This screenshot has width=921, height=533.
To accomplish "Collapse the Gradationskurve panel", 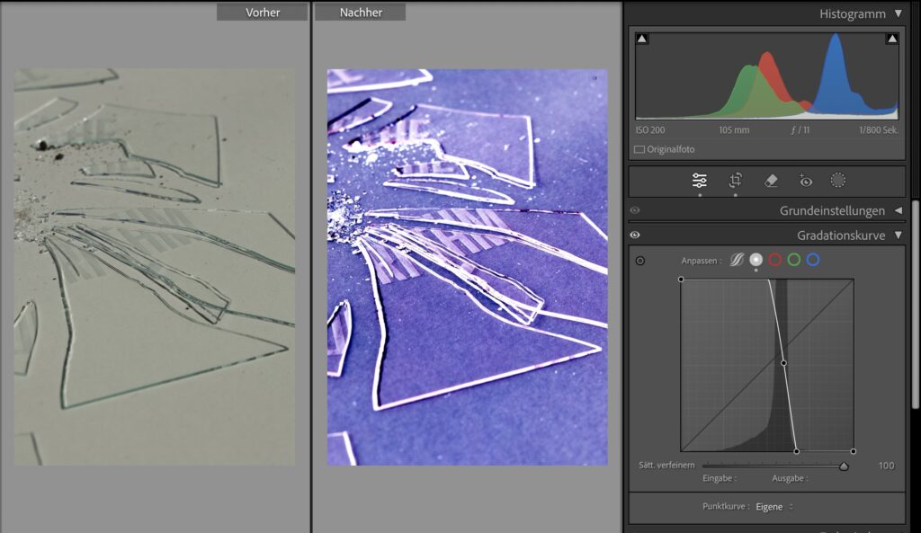I will tap(899, 235).
